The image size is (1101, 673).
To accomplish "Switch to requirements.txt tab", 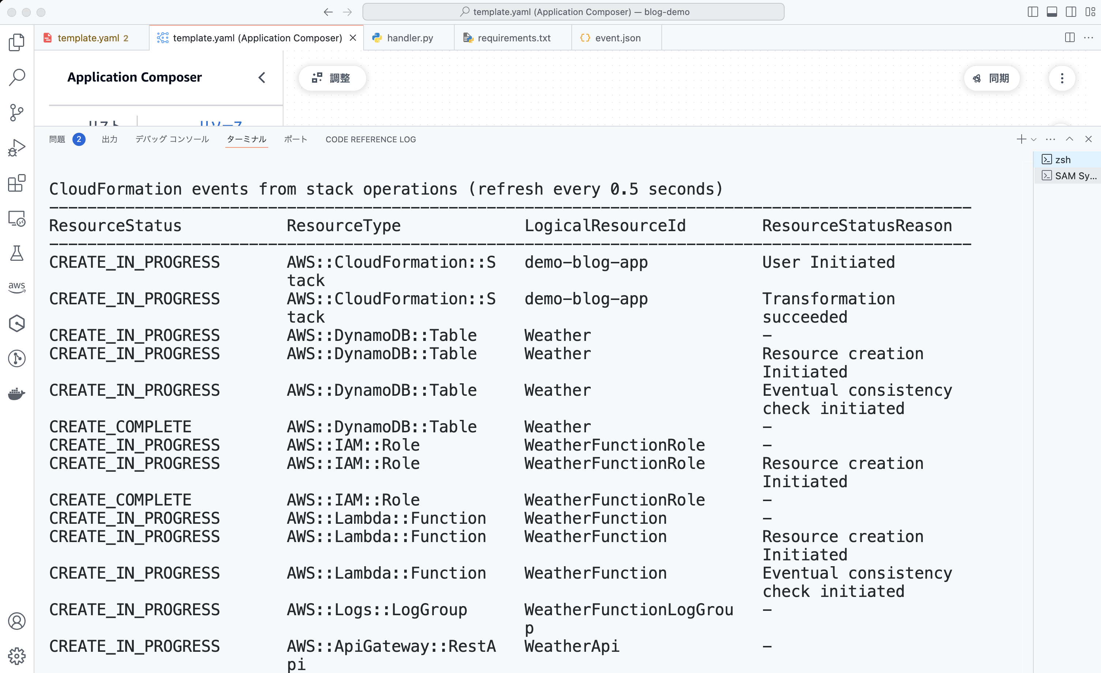I will [513, 38].
